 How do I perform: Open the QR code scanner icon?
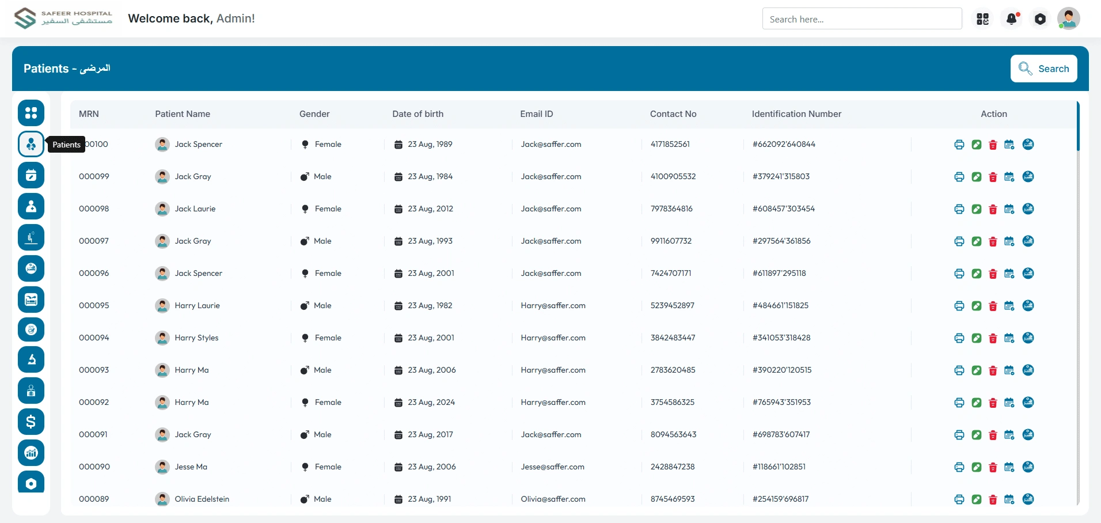(983, 19)
